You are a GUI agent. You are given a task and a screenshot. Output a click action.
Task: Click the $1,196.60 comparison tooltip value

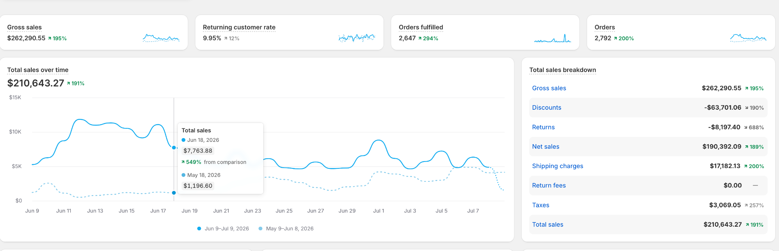(x=198, y=186)
